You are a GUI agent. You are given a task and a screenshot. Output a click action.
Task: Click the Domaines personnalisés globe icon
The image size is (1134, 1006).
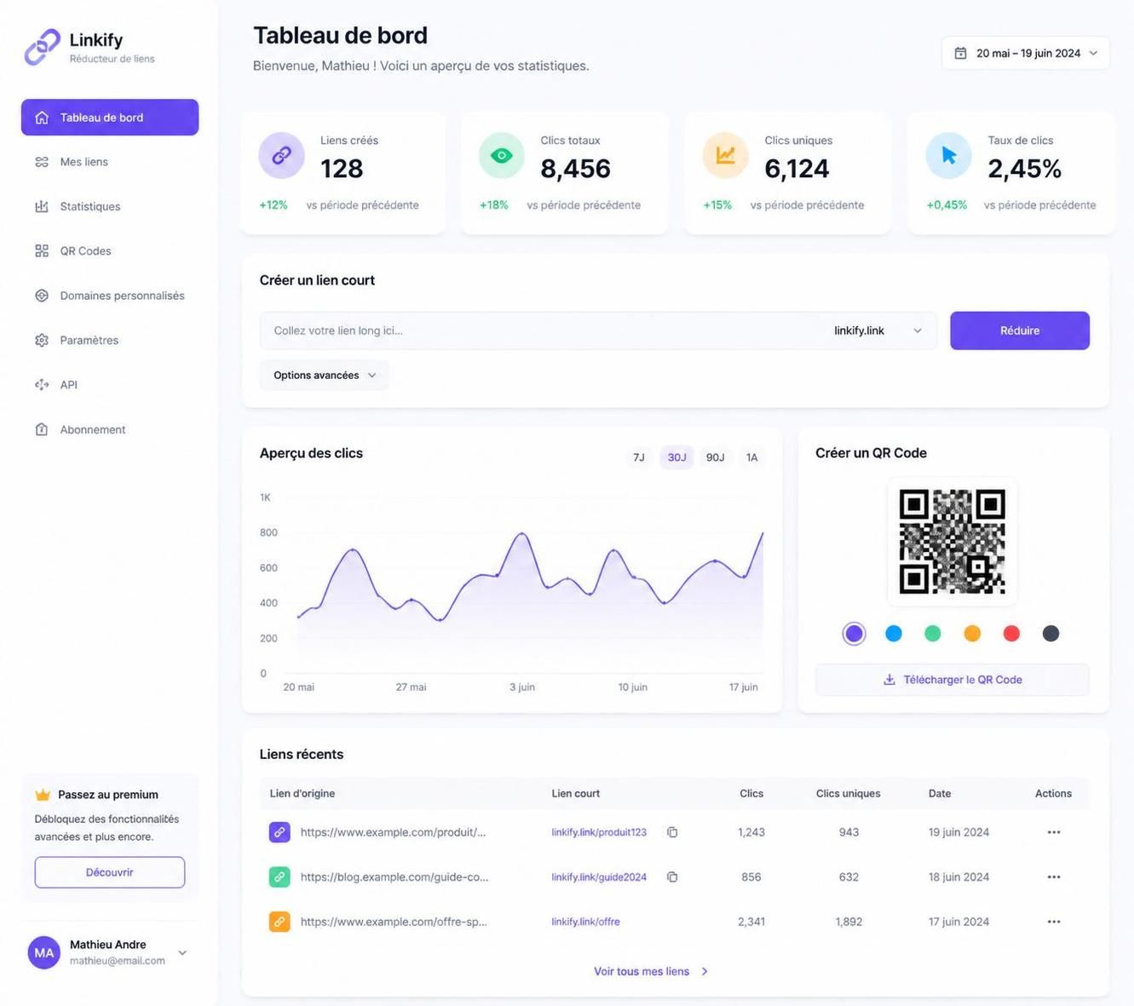pyautogui.click(x=42, y=296)
